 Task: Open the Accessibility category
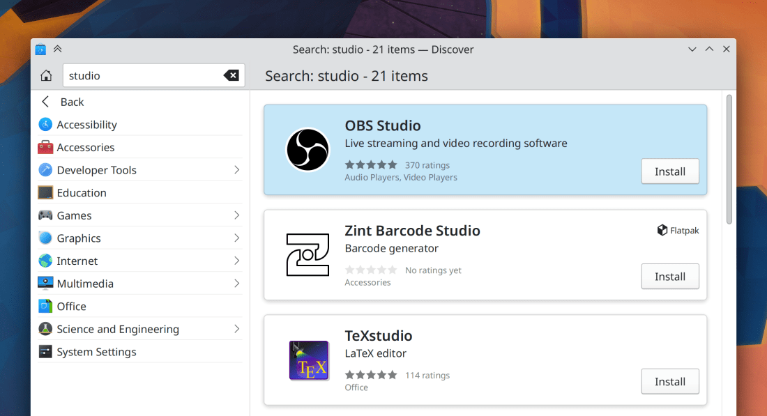86,125
